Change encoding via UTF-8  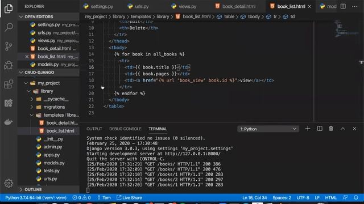coord(303,198)
